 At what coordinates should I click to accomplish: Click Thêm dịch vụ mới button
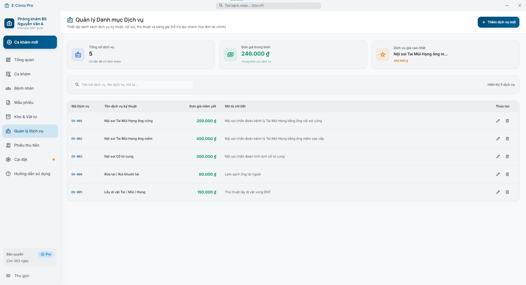coord(499,22)
